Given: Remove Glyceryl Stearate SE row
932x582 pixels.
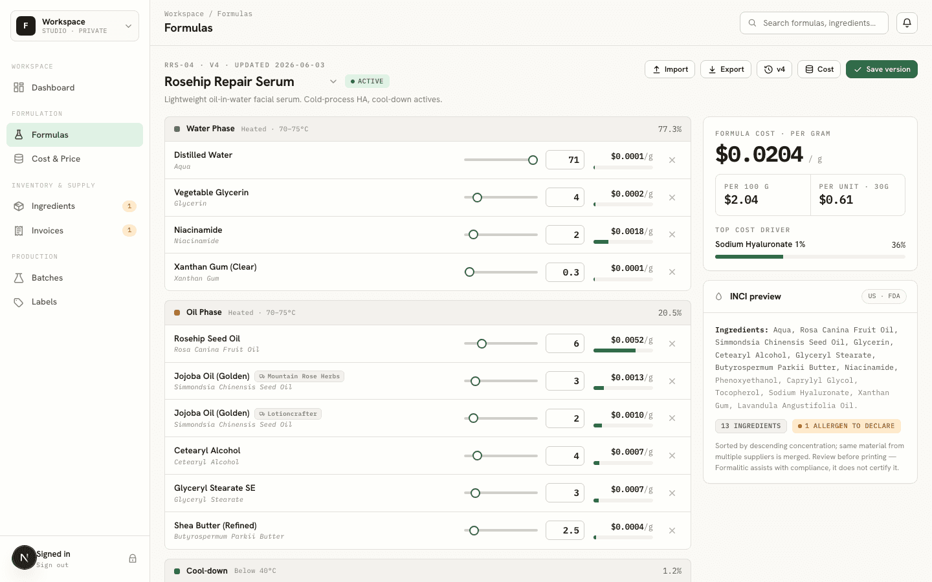Looking at the screenshot, I should coord(672,493).
